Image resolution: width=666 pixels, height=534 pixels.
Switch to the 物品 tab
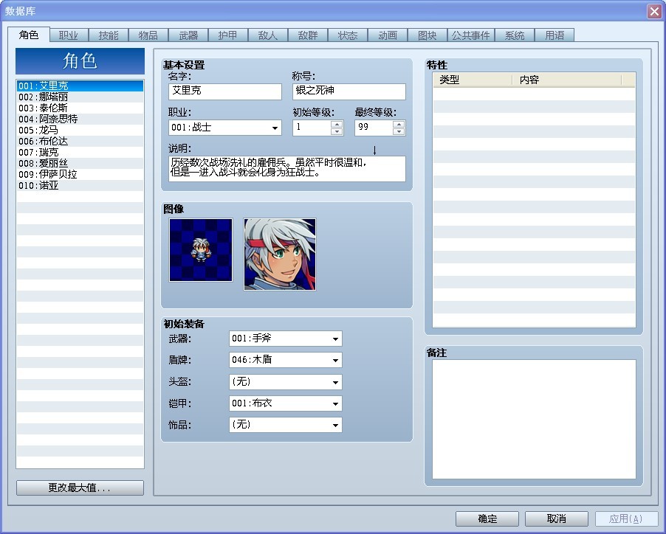pos(148,35)
